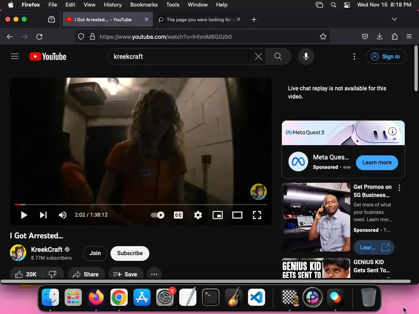Go to YouTube home logo
This screenshot has width=419, height=314.
click(48, 56)
